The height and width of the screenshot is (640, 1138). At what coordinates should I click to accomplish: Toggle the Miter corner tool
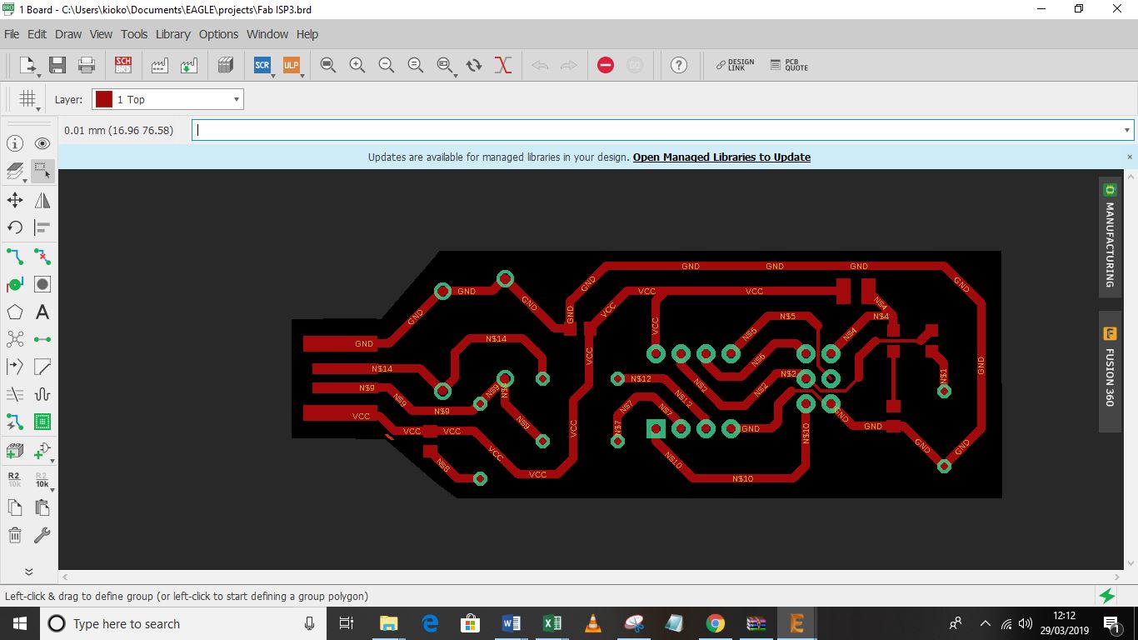[42, 367]
